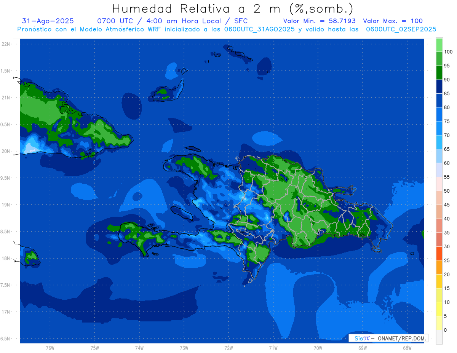Click the latitude label '19N'
Image resolution: width=457 pixels, height=353 pixels.
pos(6,205)
